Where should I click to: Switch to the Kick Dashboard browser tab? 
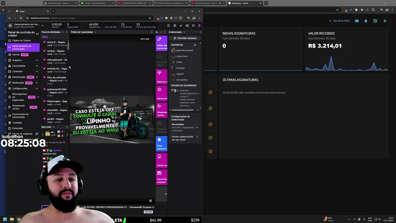tap(97, 3)
